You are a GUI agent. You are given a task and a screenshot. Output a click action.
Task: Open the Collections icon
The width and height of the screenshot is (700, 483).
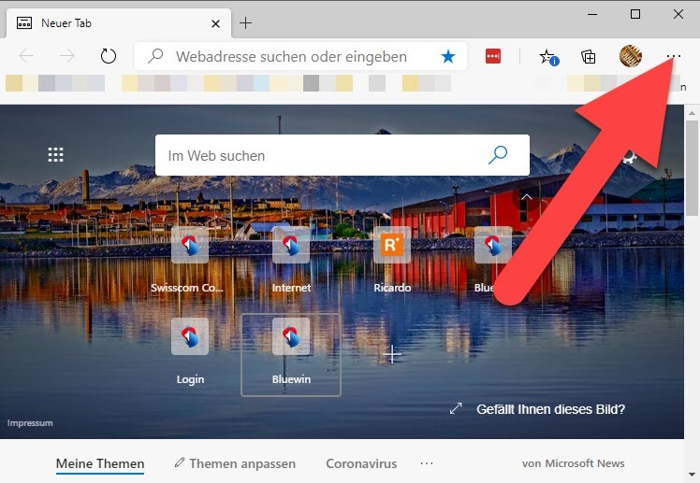tap(589, 56)
